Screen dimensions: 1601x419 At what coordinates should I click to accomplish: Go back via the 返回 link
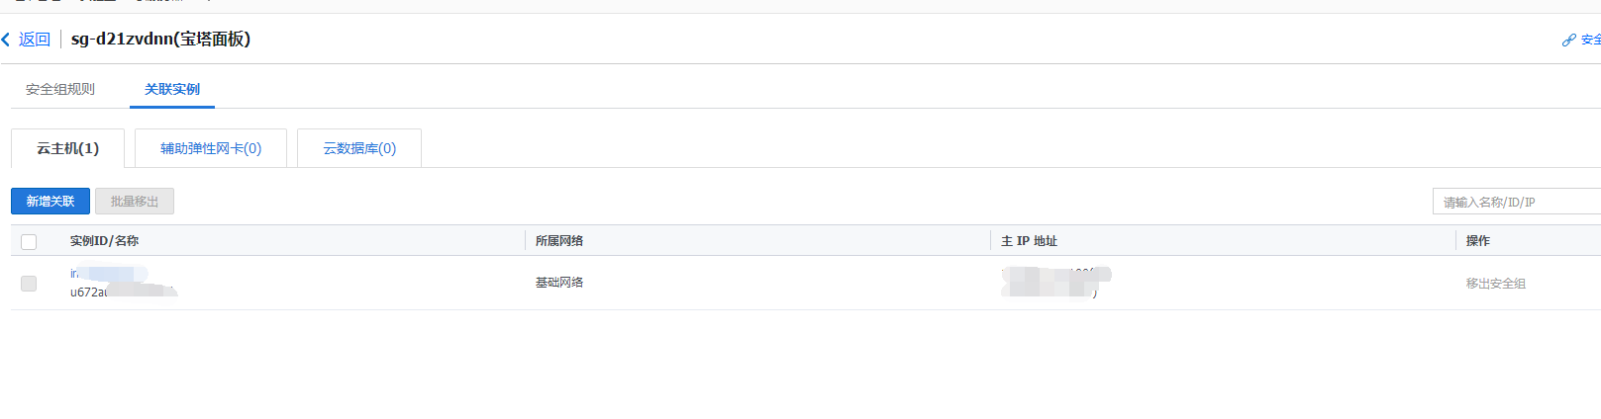[x=35, y=40]
